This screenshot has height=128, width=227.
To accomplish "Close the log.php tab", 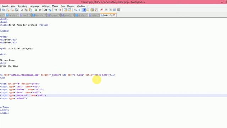I will [59, 15].
